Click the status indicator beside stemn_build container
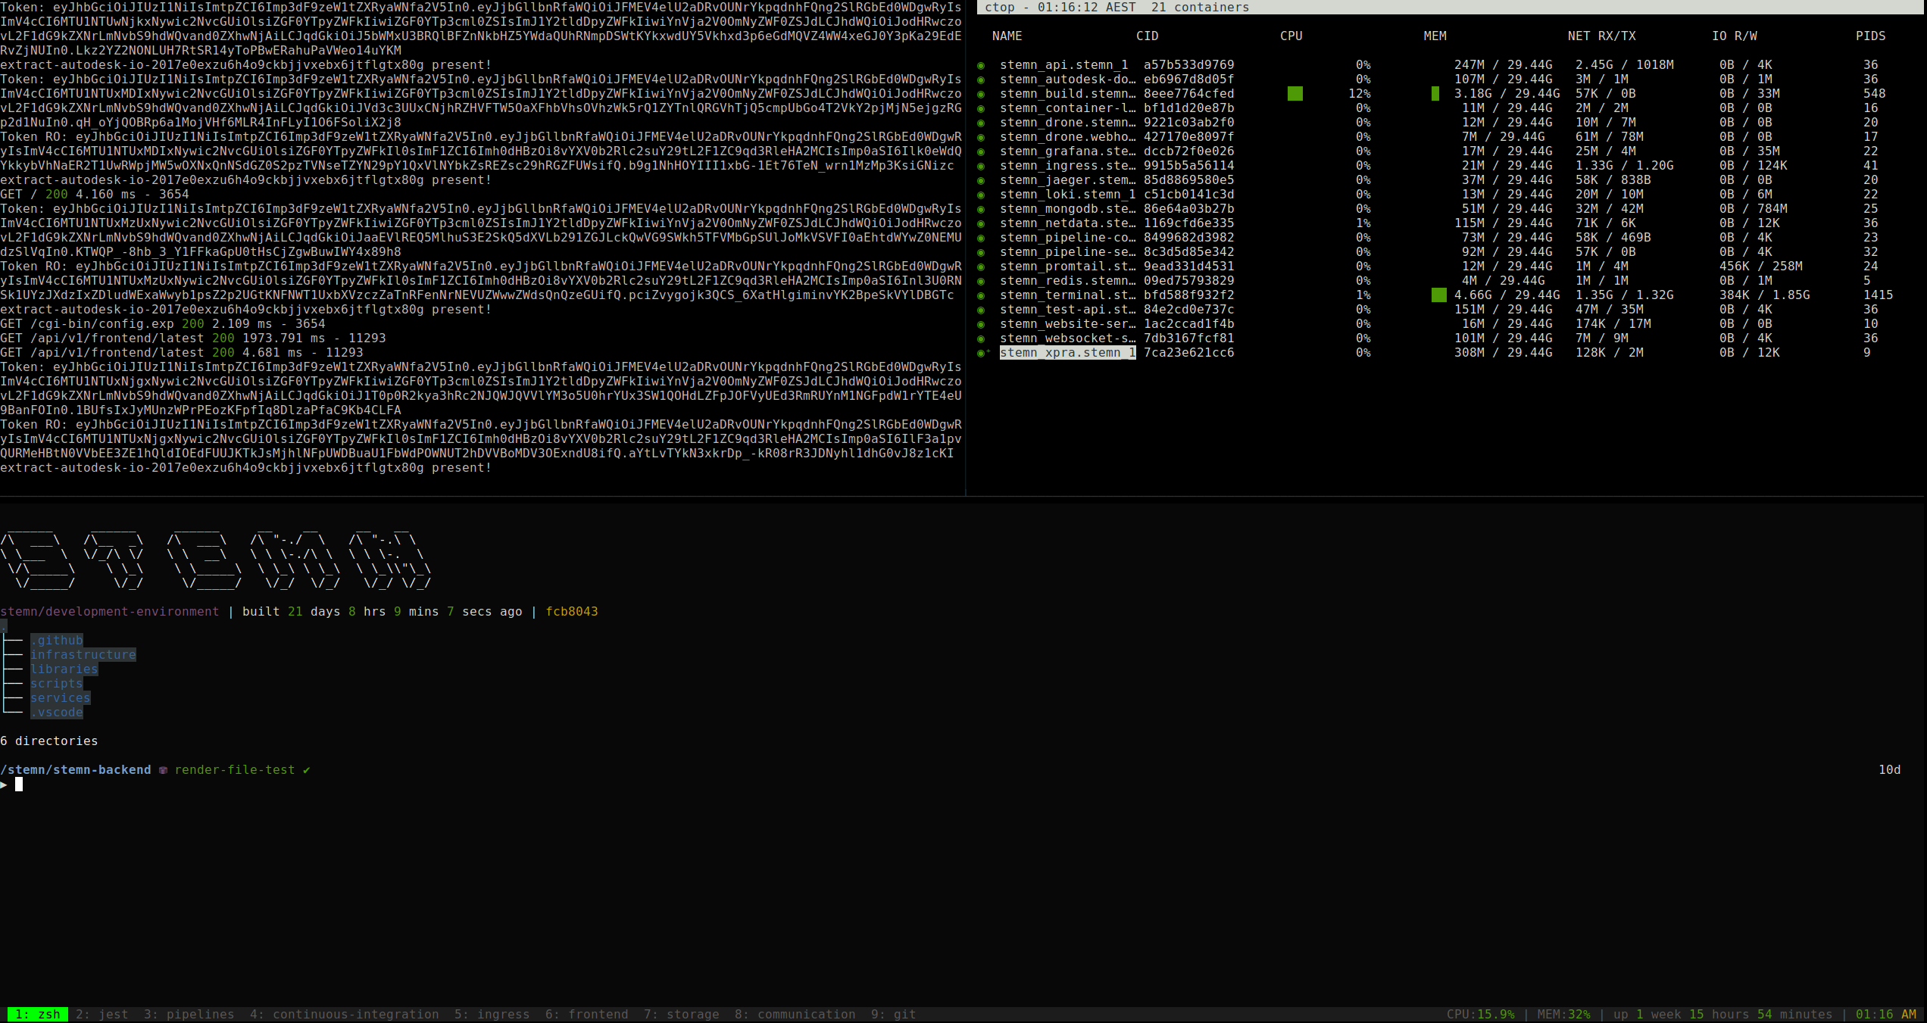Screen dimensions: 1927x1023 [x=981, y=95]
